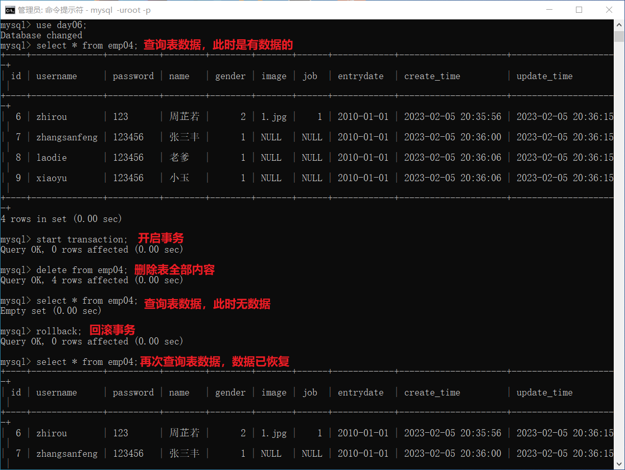
Task: Click the window title text 'mysql -uroot -p'
Action: (121, 10)
